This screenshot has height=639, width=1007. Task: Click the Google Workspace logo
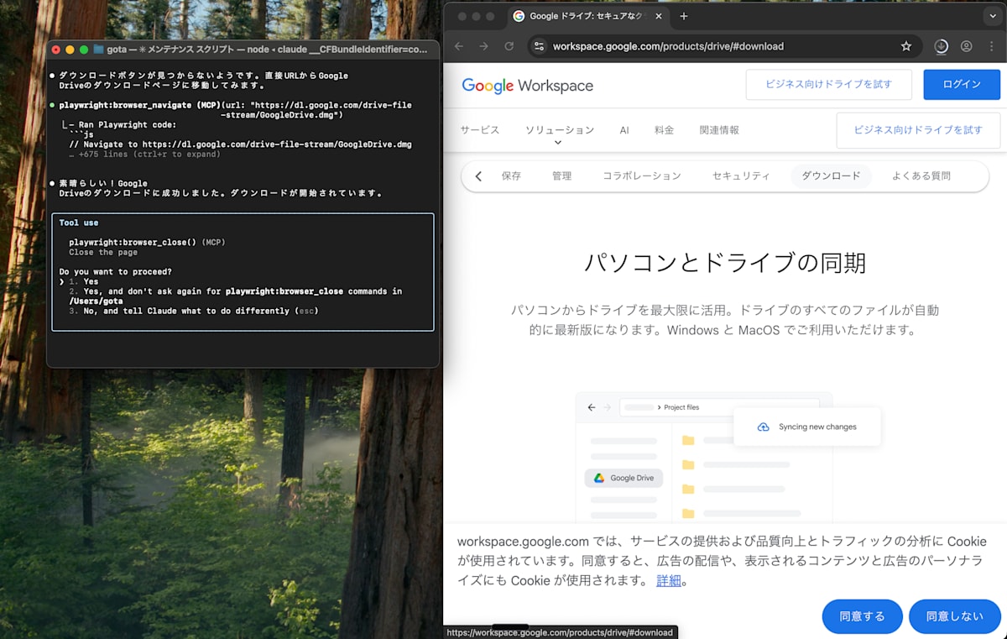pos(527,85)
